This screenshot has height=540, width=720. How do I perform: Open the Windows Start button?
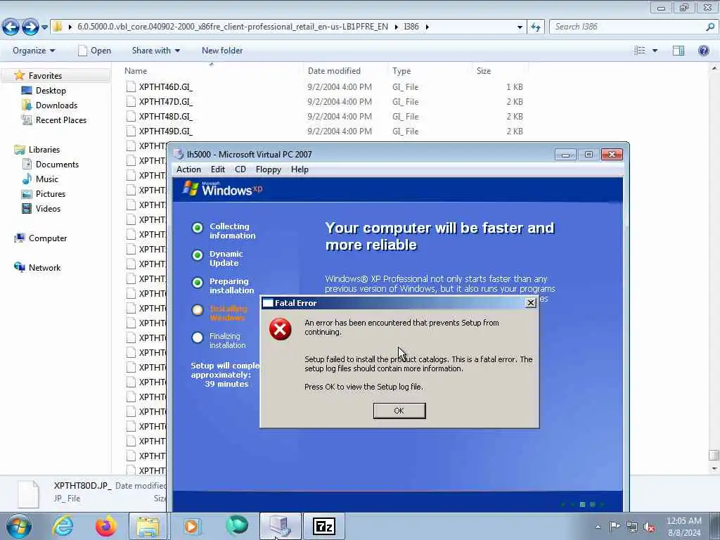[x=19, y=526]
